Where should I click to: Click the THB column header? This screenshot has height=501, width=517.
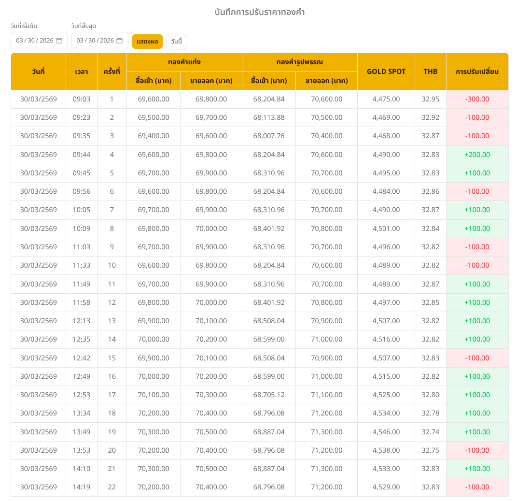pyautogui.click(x=430, y=72)
